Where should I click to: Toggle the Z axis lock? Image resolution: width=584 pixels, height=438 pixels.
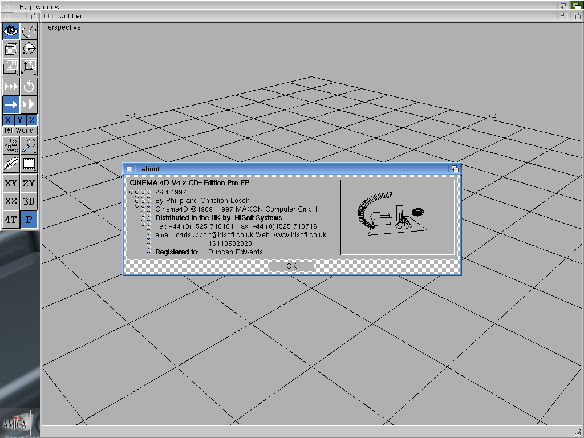click(32, 120)
